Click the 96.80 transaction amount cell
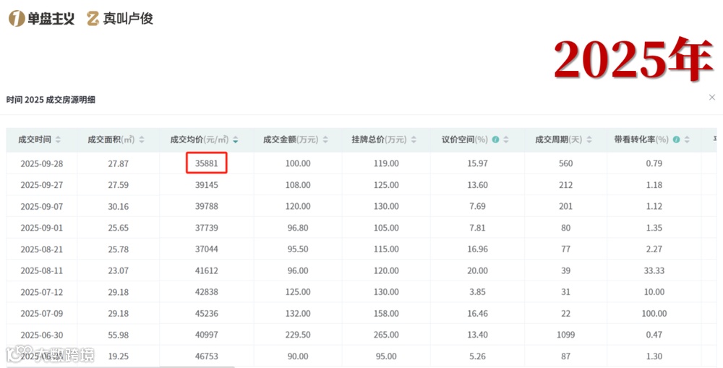The image size is (723, 368). [298, 228]
